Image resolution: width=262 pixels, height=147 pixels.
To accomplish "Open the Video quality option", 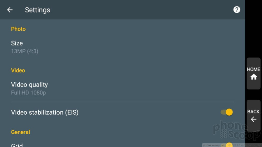I will (x=122, y=88).
